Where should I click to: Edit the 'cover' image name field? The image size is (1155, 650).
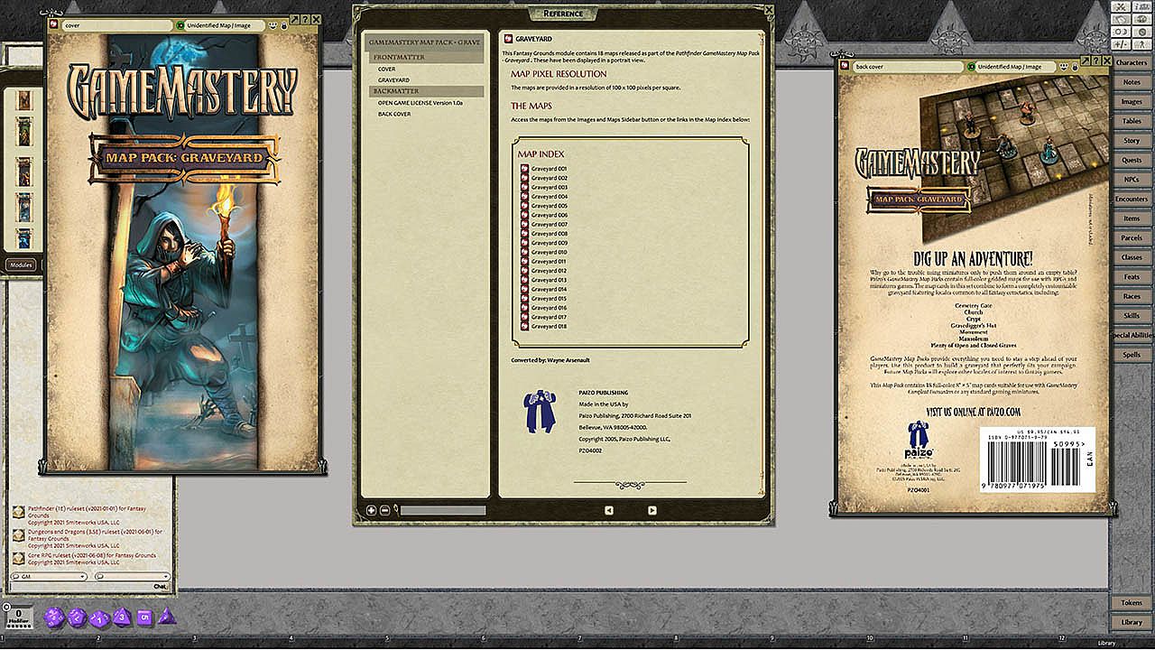click(116, 25)
